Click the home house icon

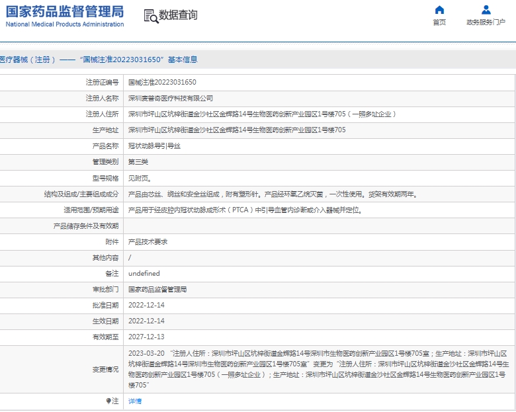click(x=439, y=10)
